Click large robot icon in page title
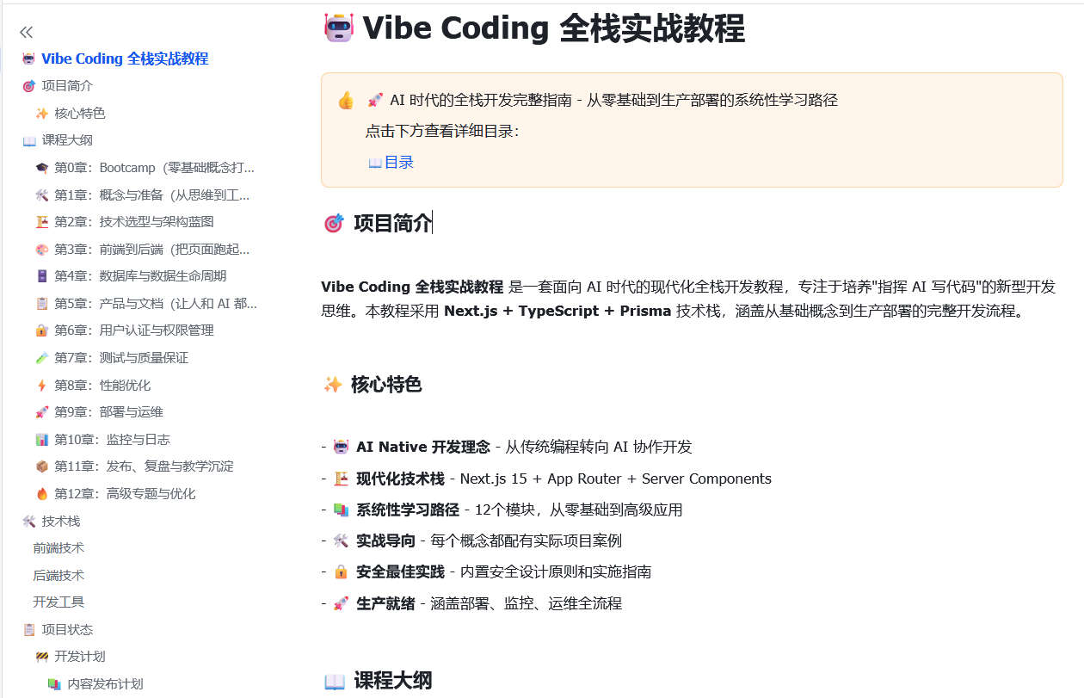The image size is (1084, 698). point(338,28)
